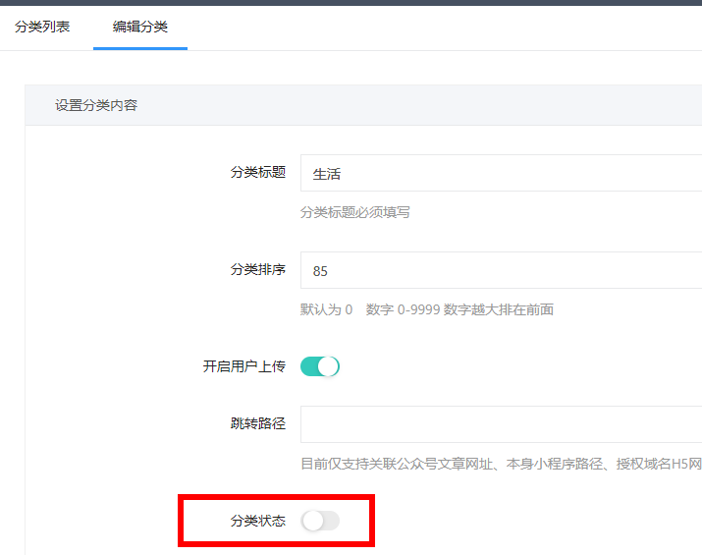Switch to the 分类列表 tab

(42, 27)
